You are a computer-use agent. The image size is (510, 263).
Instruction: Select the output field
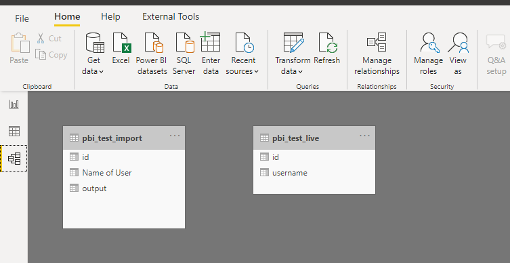coord(124,188)
